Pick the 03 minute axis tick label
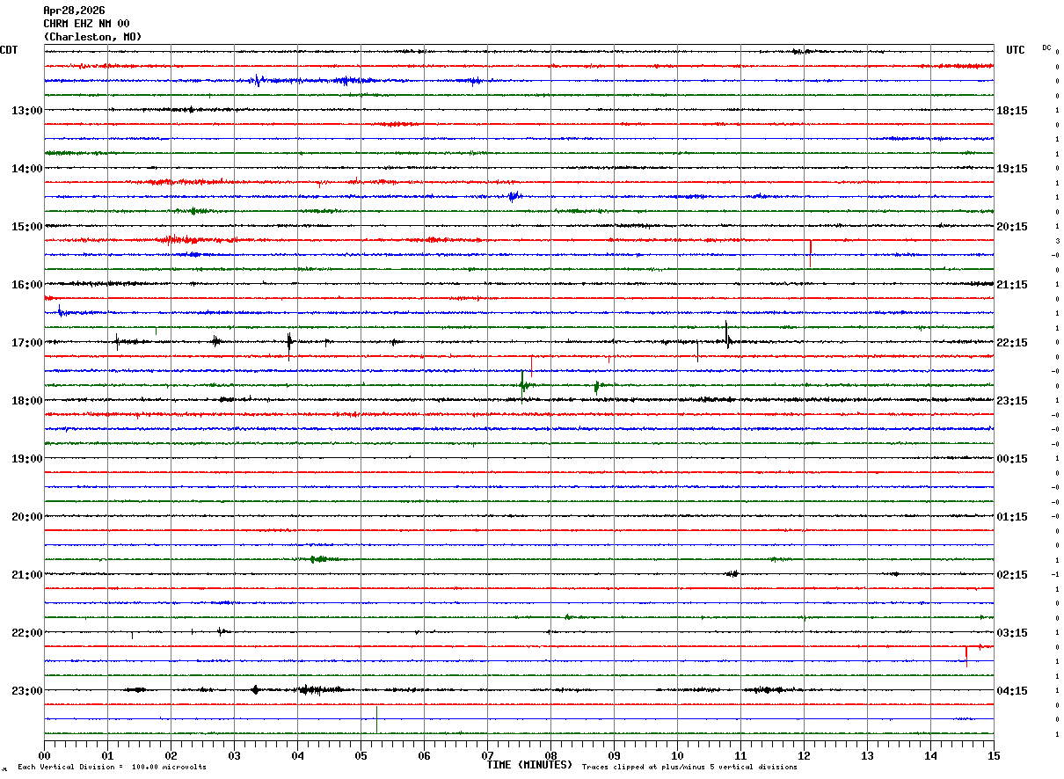Viewport: 1064px width, 779px height. click(234, 755)
